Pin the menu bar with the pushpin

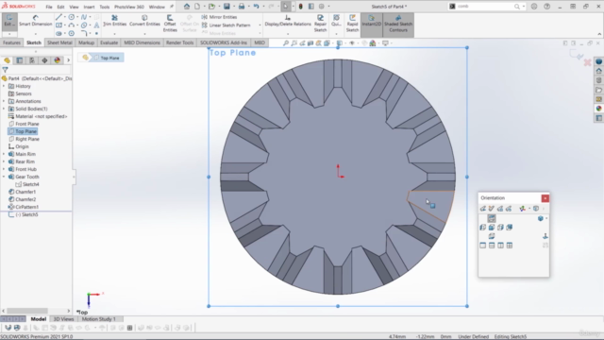[172, 7]
